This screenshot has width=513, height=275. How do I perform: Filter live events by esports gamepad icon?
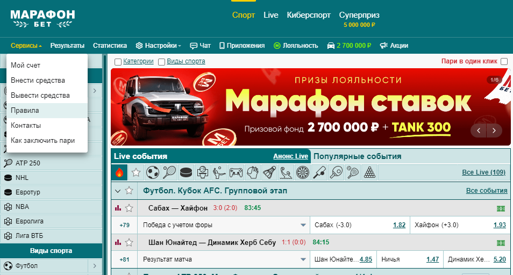pyautogui.click(x=236, y=172)
